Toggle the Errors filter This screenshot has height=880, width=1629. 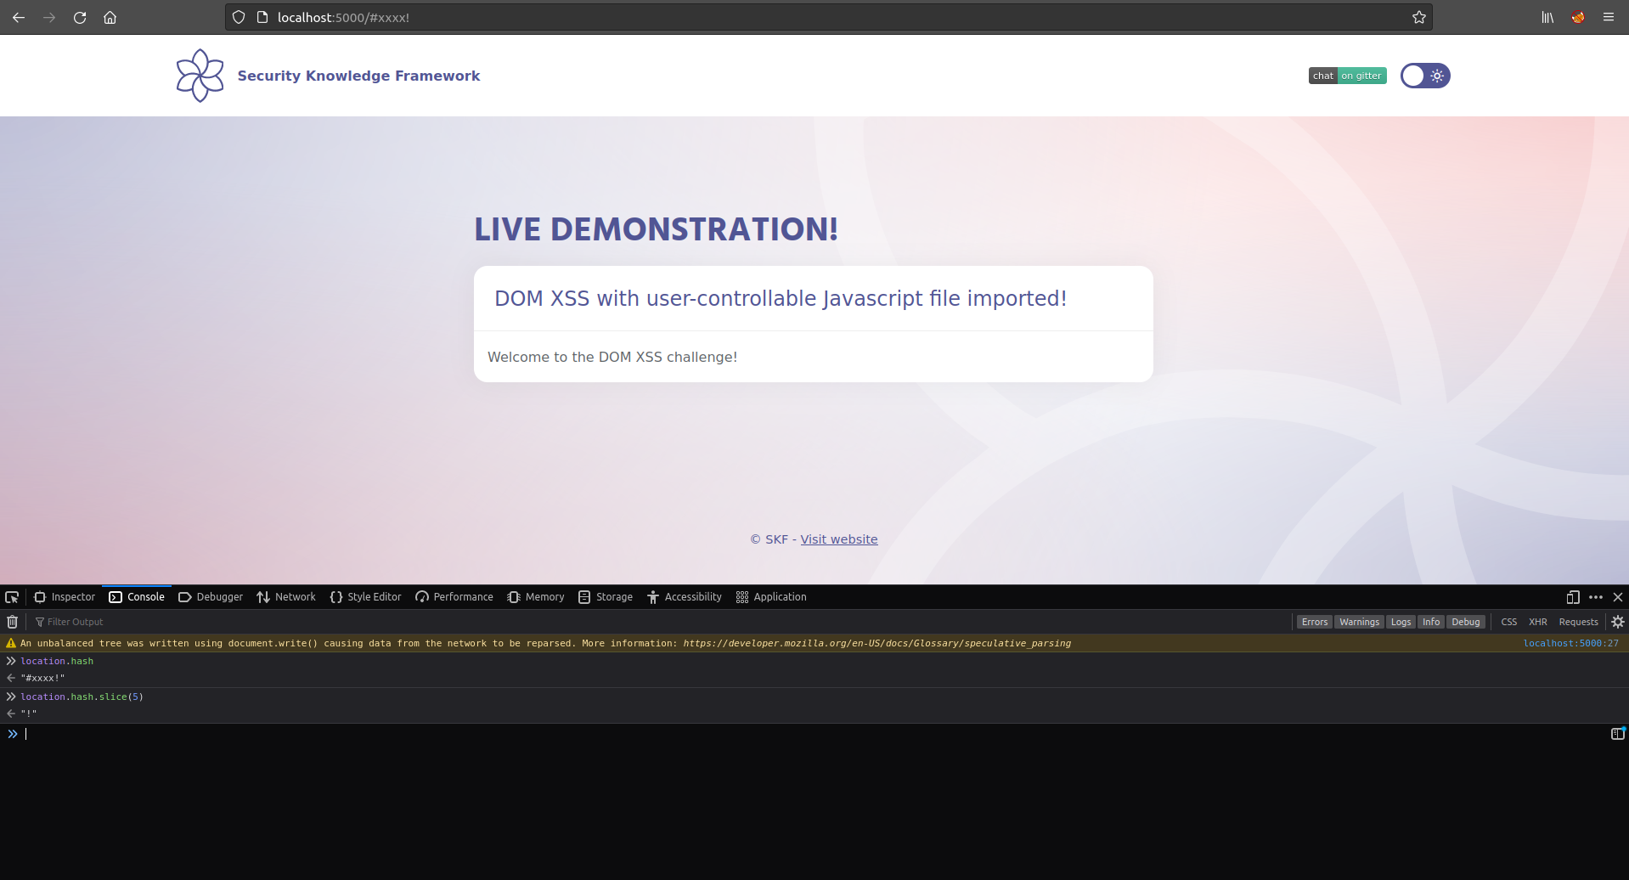click(1315, 622)
